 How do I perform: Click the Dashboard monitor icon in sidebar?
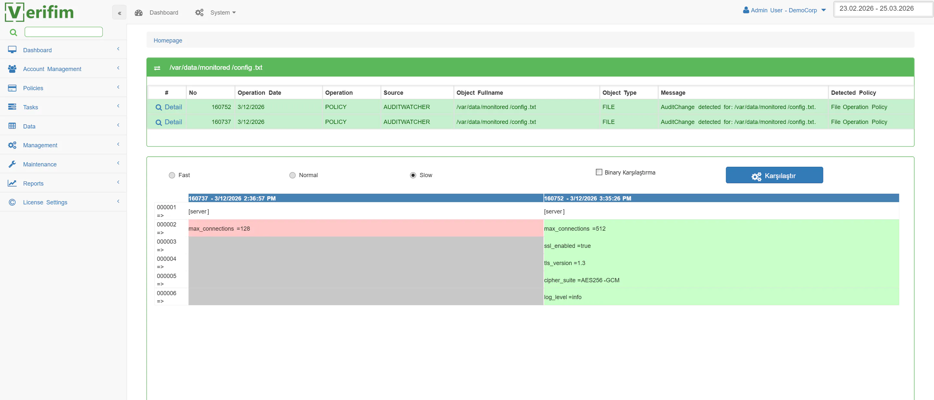point(12,50)
